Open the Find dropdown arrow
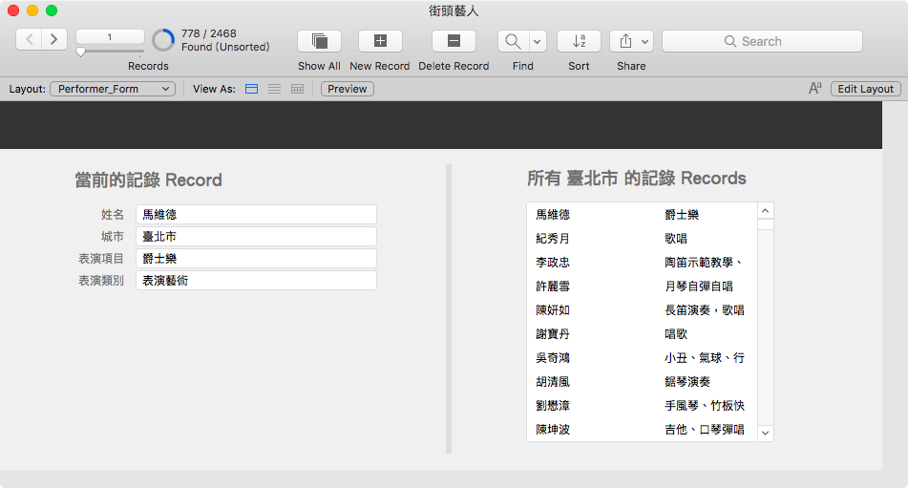Viewport: 908px width, 488px height. tap(537, 41)
